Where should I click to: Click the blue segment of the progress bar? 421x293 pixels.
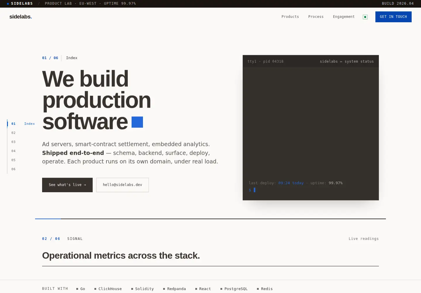[x=48, y=219]
